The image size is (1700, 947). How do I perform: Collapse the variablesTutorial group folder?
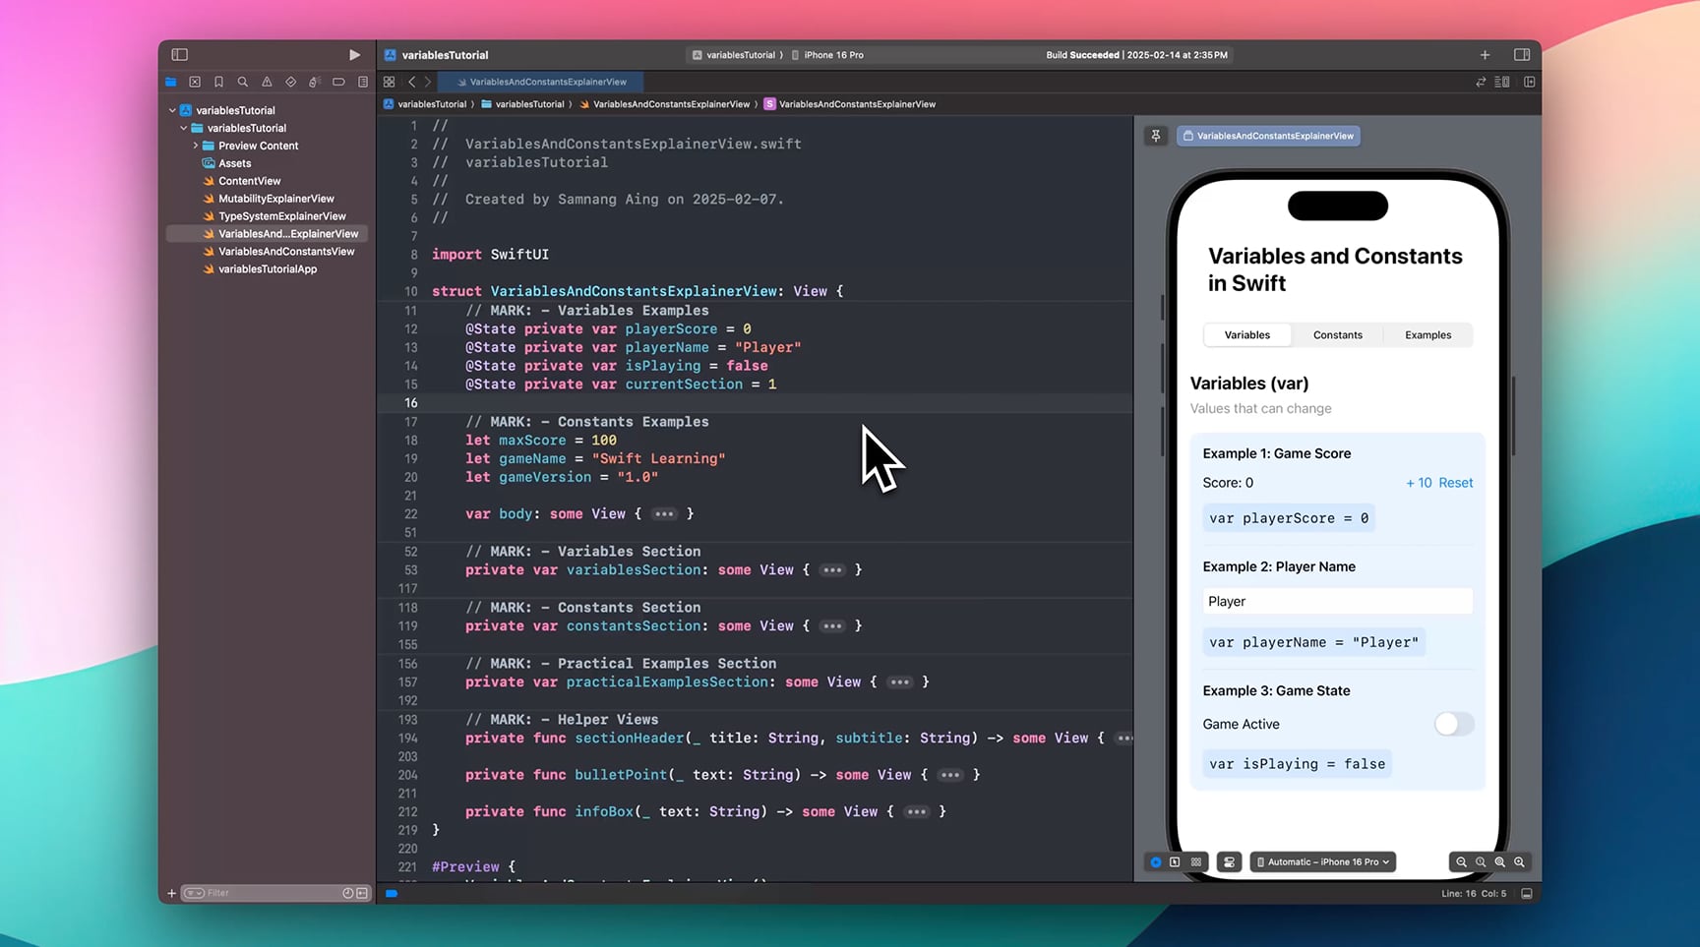(184, 128)
